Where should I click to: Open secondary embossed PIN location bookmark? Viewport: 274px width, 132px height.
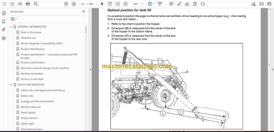tap(49, 56)
